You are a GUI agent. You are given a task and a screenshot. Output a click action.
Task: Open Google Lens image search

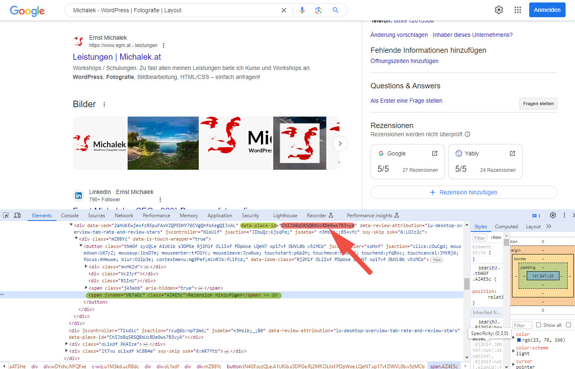pos(319,10)
